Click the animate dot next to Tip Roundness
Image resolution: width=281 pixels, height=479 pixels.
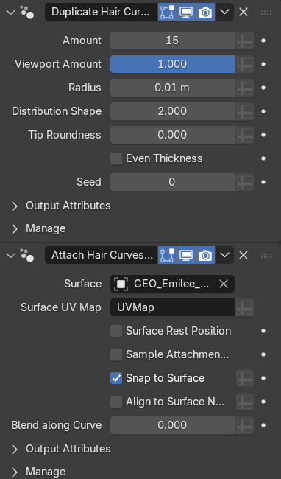click(x=263, y=135)
